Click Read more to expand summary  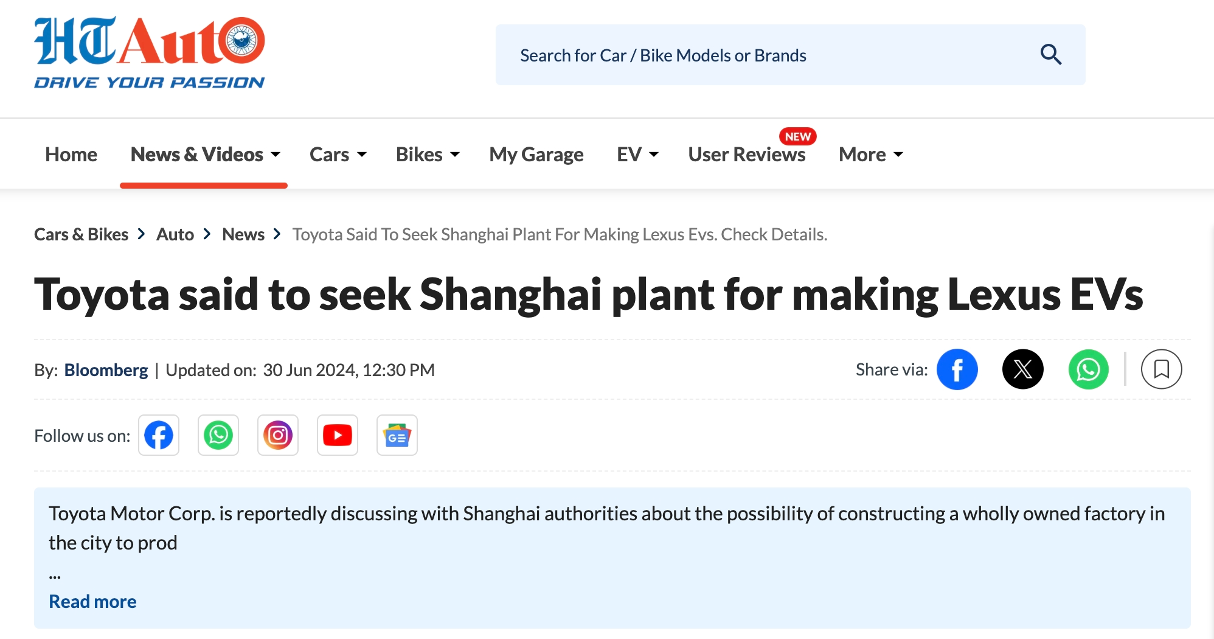click(92, 601)
